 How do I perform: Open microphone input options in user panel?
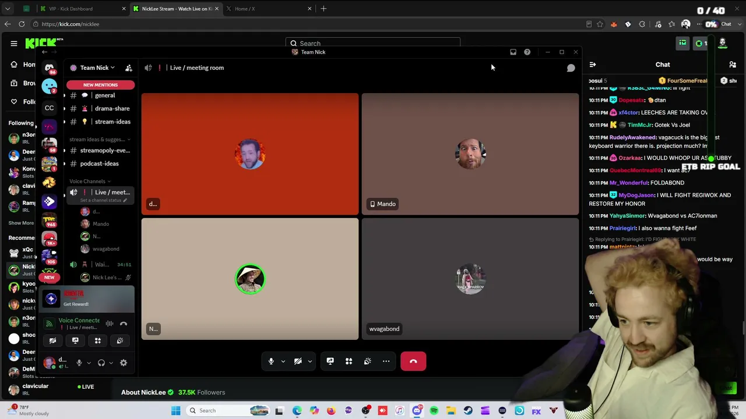pyautogui.click(x=89, y=363)
